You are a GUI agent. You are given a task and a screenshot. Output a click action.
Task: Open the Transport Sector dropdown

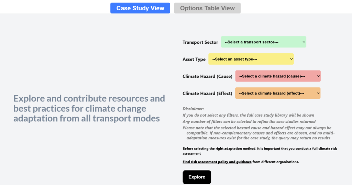(x=263, y=42)
